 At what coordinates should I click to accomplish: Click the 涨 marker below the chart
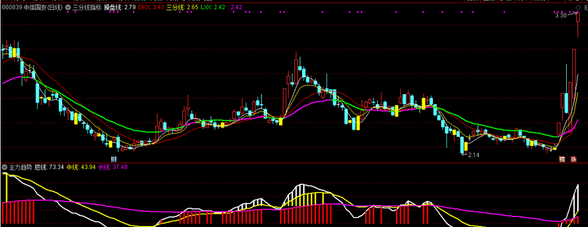[574, 159]
